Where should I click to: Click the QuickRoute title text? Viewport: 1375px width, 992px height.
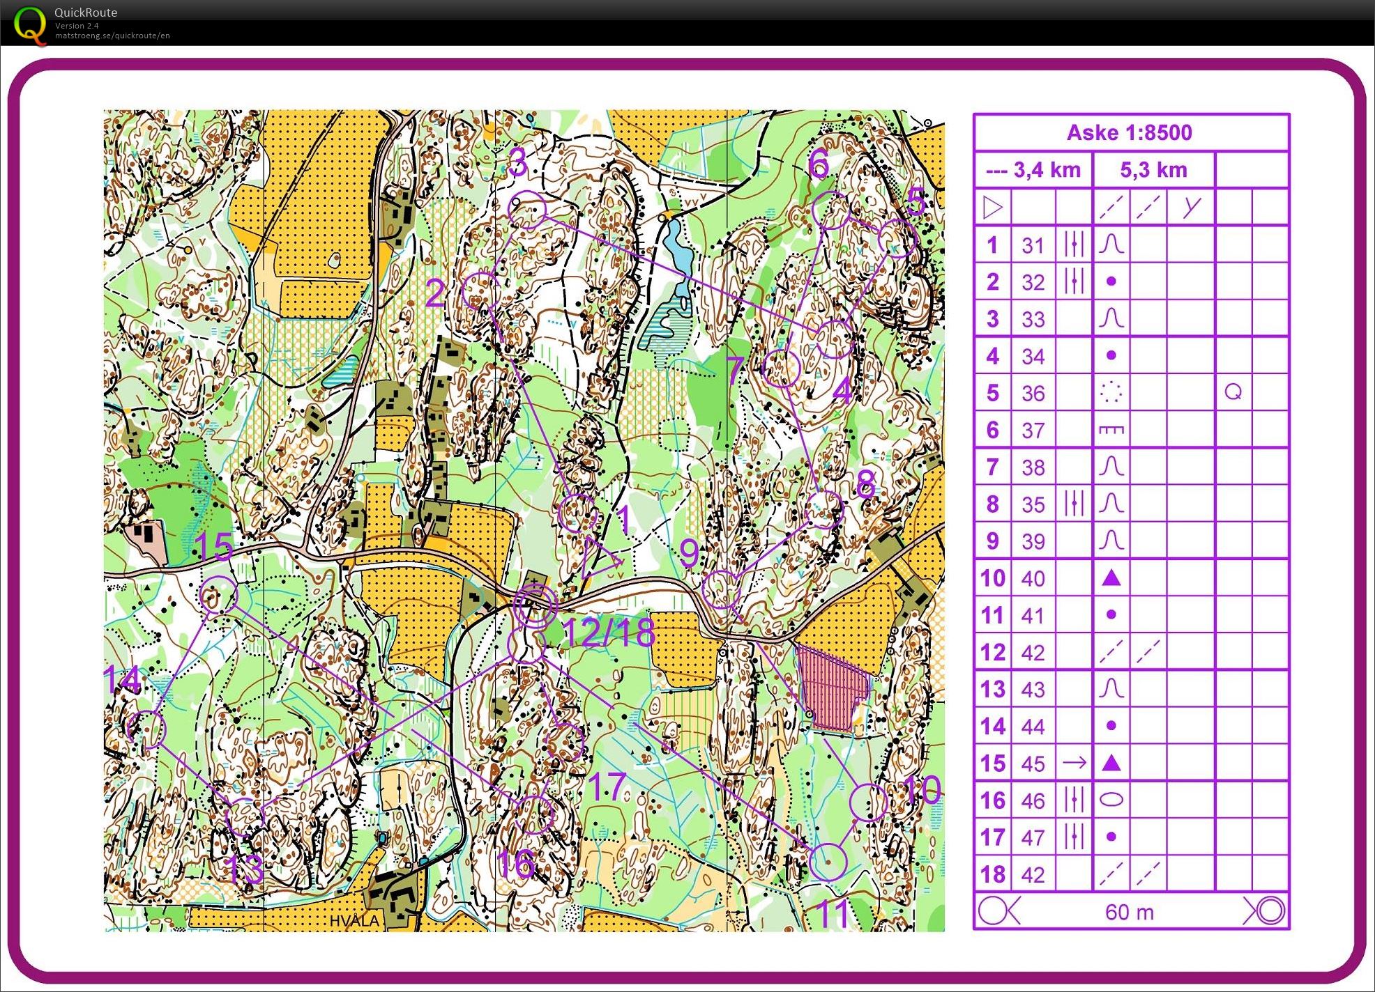pyautogui.click(x=86, y=13)
